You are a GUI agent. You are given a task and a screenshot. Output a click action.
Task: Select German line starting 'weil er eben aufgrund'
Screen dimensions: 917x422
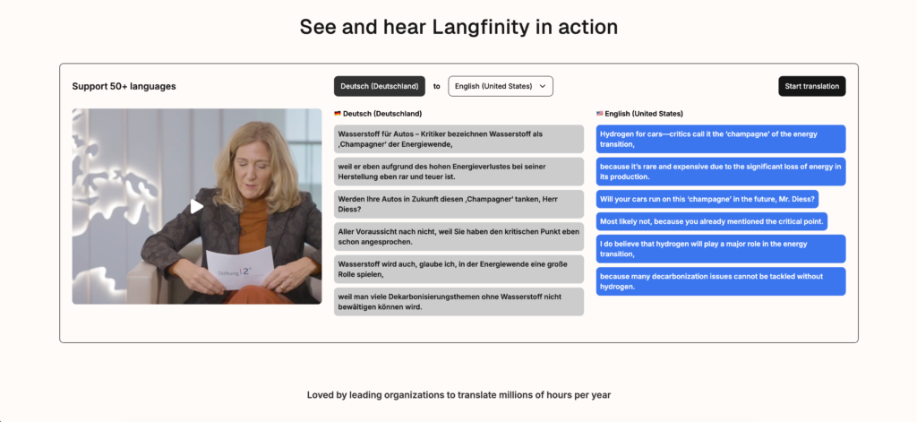[458, 171]
